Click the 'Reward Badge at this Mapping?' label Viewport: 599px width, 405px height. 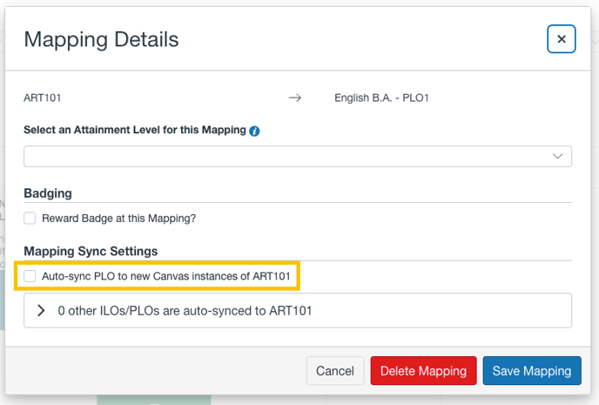(x=118, y=218)
